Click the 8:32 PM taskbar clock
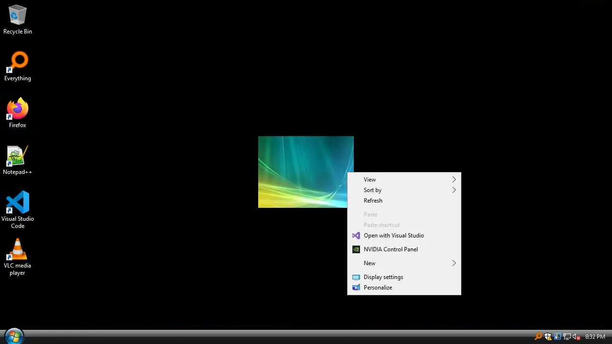 595,337
